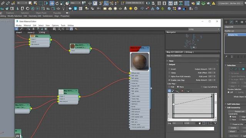This screenshot has width=246, height=138.
Task: Click the Geometry (All) ribbon panel
Action: pos(35,16)
